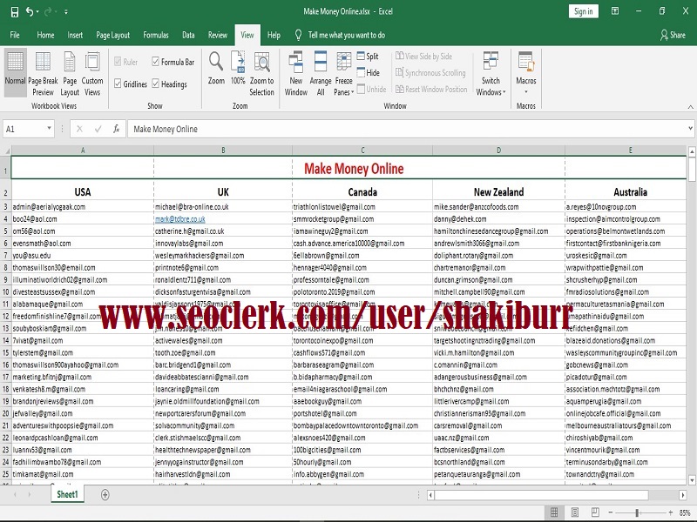Click Zoom to Selection
697x522 pixels.
pos(262,72)
